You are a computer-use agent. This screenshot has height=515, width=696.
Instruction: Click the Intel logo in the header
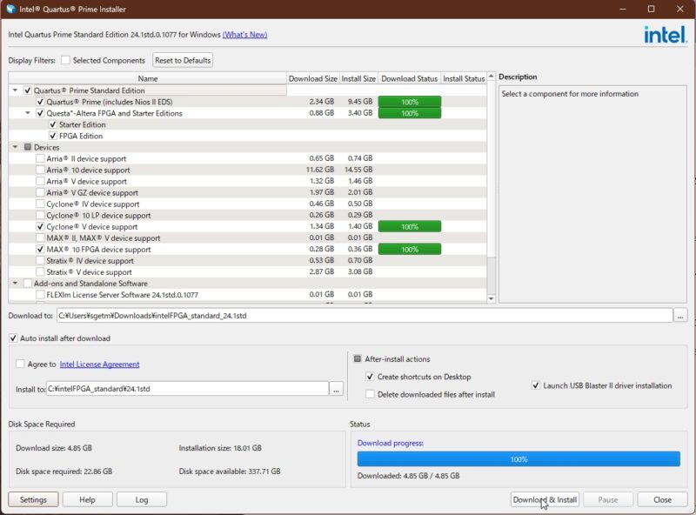click(x=666, y=35)
